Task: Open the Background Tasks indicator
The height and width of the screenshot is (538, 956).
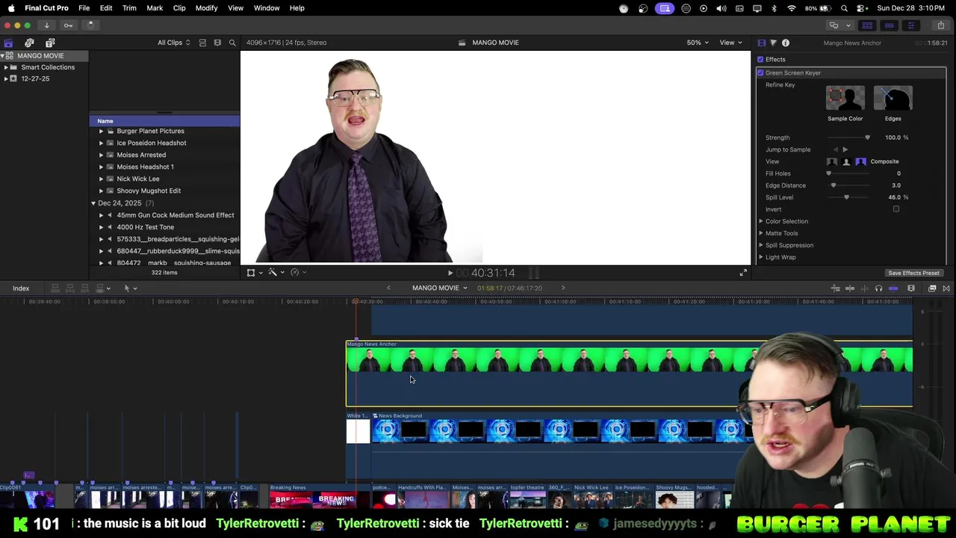Action: click(90, 25)
